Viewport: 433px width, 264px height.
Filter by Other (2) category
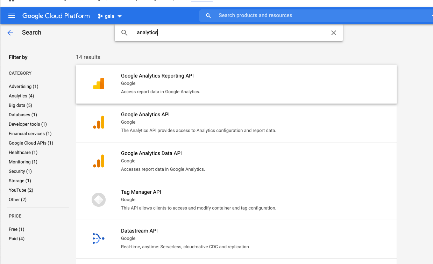pos(17,200)
